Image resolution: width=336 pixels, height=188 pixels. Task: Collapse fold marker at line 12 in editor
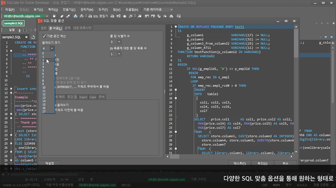click(11, 89)
